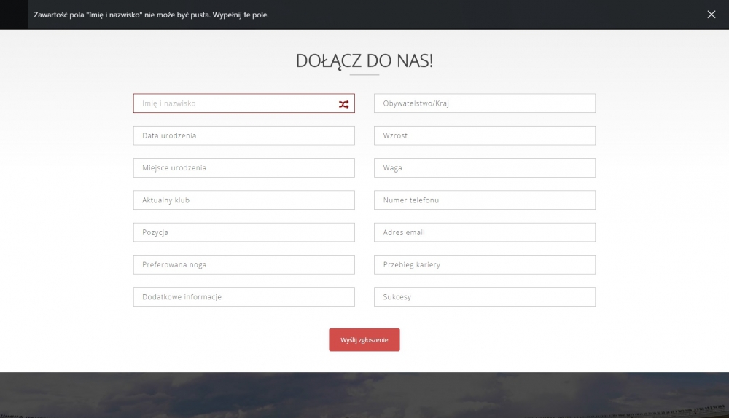
Task: Click into the Waga field
Action: pyautogui.click(x=485, y=167)
